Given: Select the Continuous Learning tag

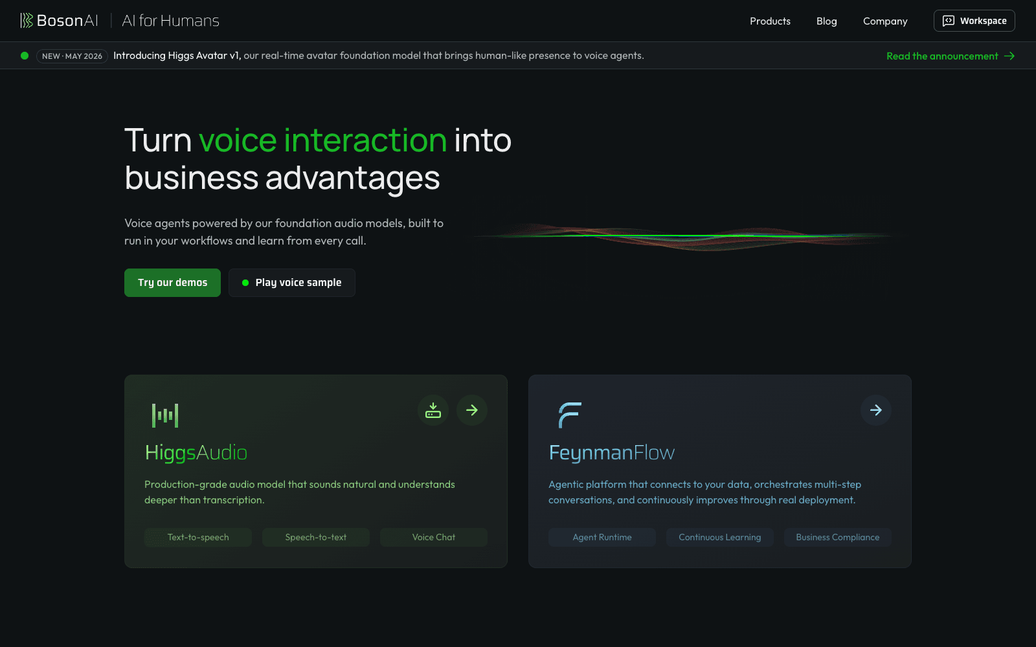Looking at the screenshot, I should coord(720,537).
